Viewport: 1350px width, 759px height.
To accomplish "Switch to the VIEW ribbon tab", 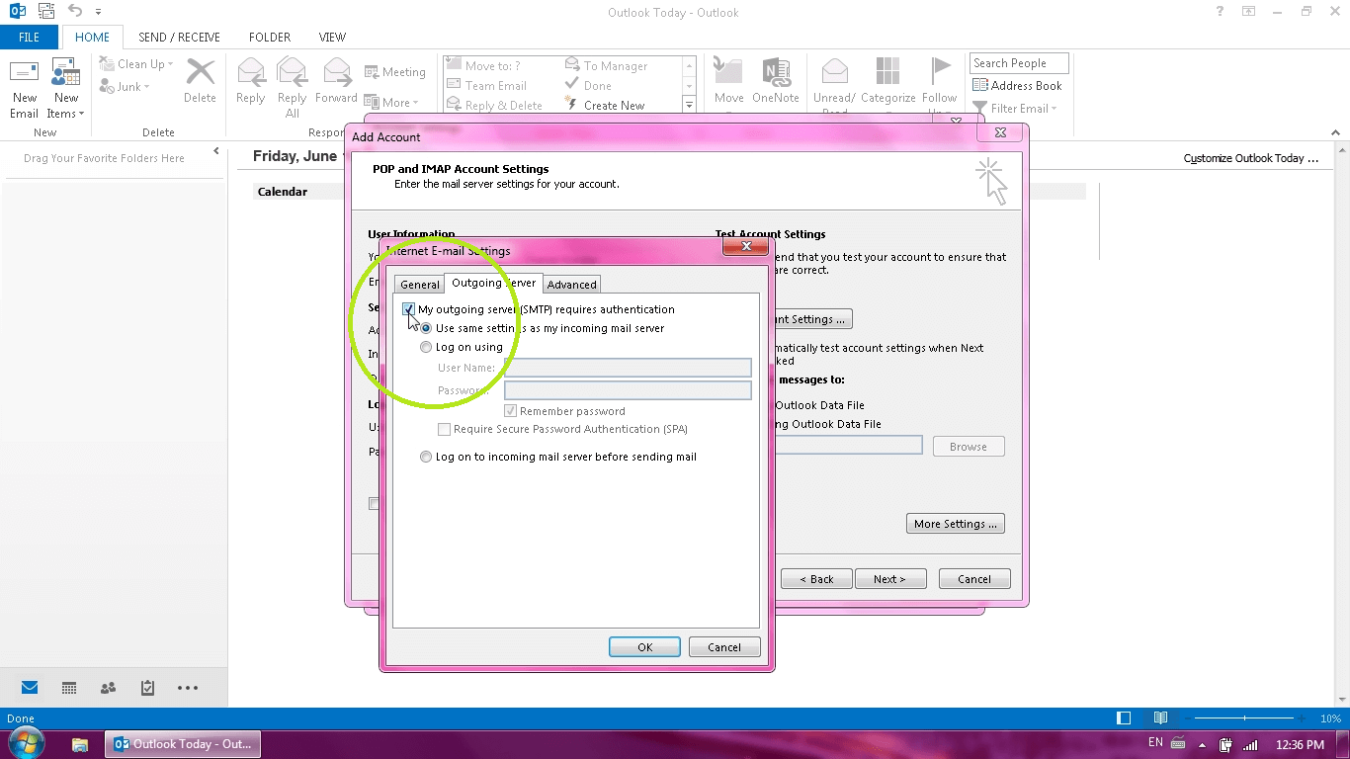I will (332, 38).
